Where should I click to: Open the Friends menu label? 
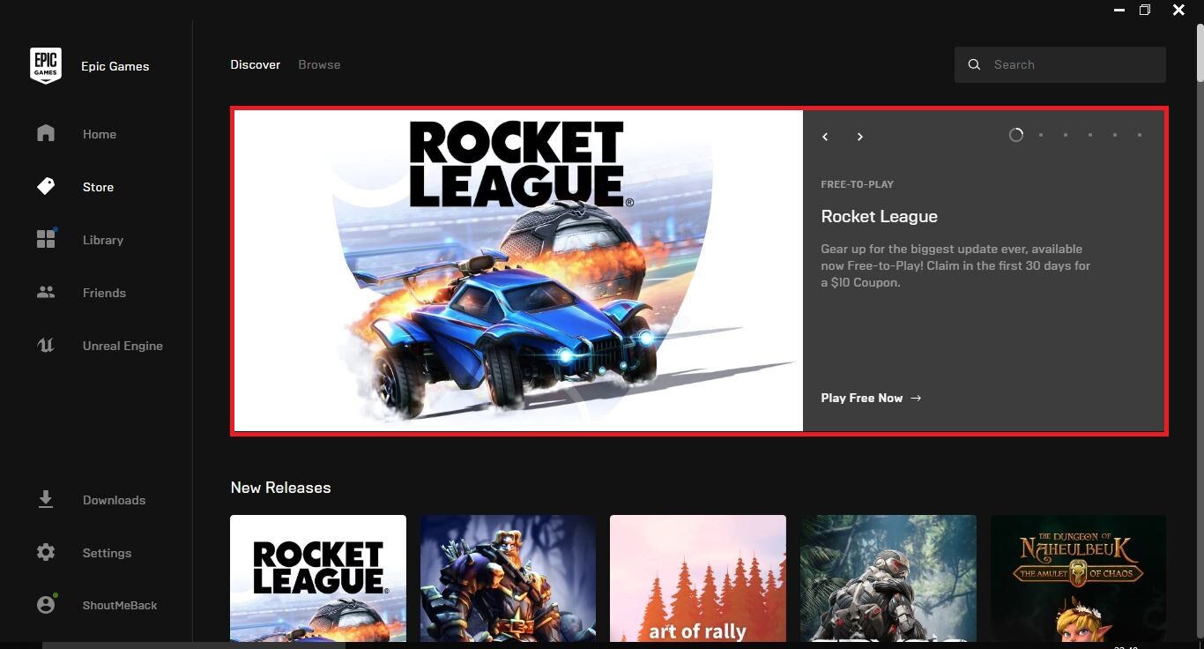pyautogui.click(x=104, y=293)
